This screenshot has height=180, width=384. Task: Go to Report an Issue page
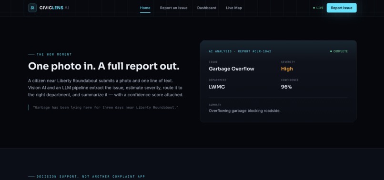pos(173,8)
